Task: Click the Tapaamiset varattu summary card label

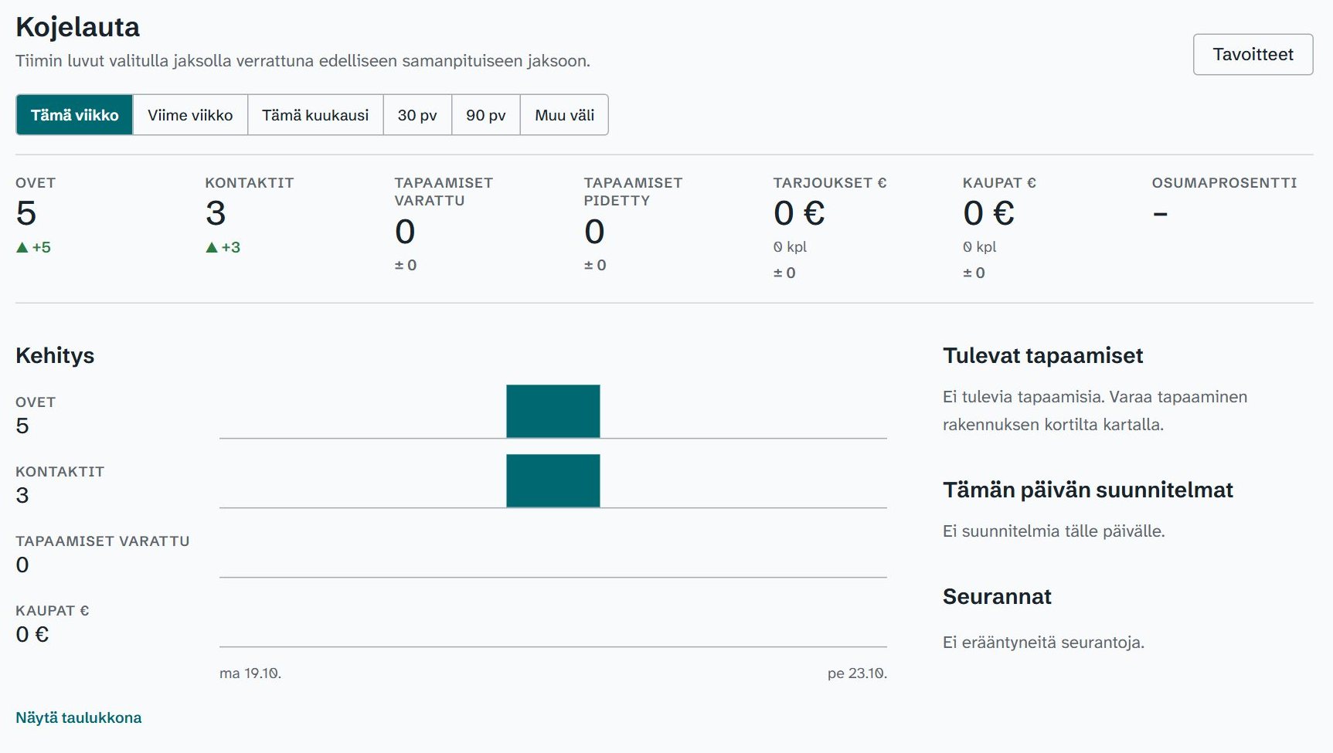Action: click(x=444, y=192)
